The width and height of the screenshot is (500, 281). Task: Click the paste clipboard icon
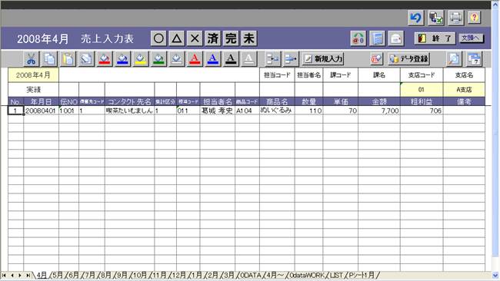pos(68,59)
